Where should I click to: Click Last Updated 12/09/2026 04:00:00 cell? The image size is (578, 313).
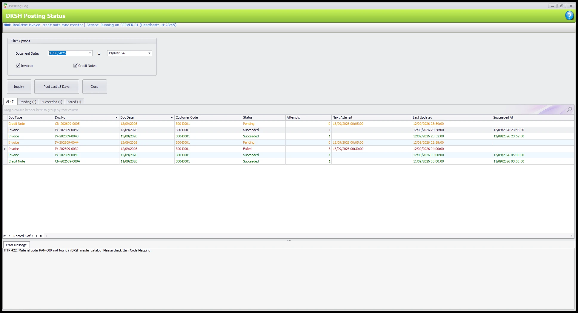coord(452,149)
